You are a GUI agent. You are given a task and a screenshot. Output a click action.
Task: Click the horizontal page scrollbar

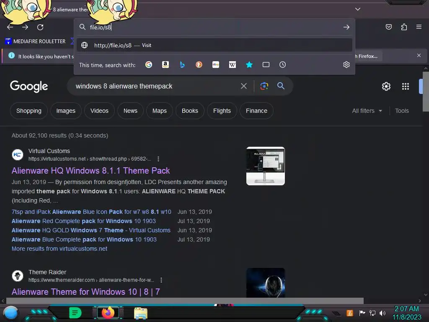(185, 301)
